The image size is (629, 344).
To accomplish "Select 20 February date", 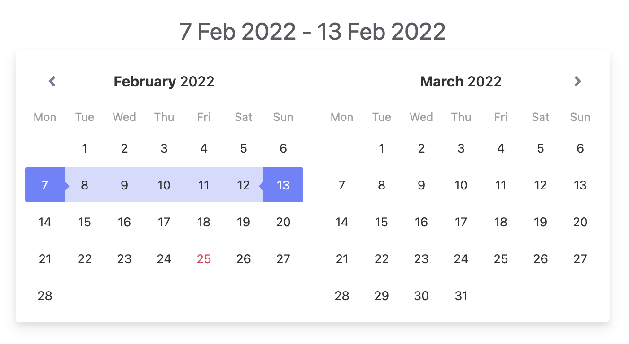I will pyautogui.click(x=283, y=222).
